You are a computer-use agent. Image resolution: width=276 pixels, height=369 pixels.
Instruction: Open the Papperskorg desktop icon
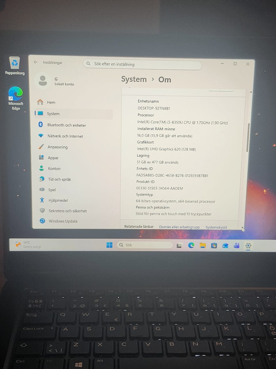point(15,66)
